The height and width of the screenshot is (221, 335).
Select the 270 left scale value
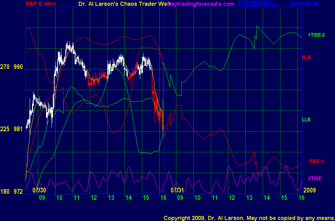click(x=5, y=67)
